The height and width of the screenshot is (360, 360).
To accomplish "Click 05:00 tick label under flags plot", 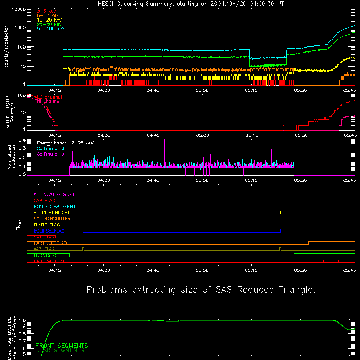I will click(x=202, y=270).
